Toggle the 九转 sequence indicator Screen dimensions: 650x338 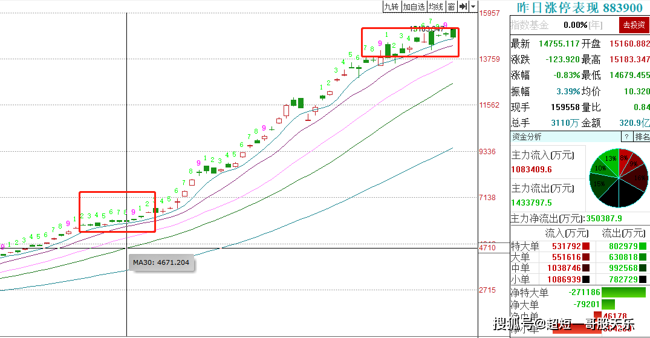391,7
